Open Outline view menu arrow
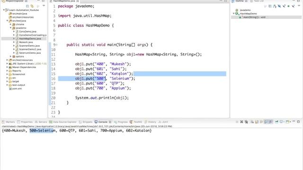This screenshot has height=170, width=303. [299, 6]
